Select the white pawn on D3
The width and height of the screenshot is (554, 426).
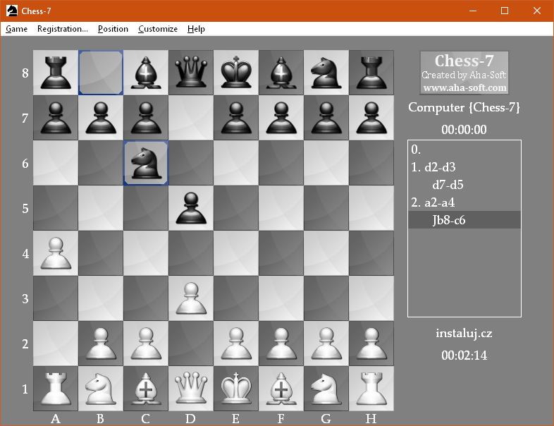[x=191, y=298]
